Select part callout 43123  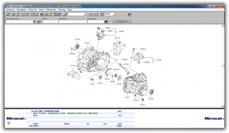(107, 79)
